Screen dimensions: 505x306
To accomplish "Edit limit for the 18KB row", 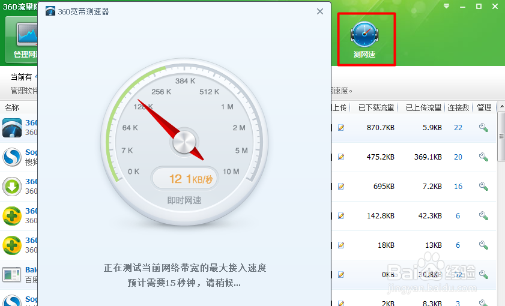I will (x=341, y=245).
